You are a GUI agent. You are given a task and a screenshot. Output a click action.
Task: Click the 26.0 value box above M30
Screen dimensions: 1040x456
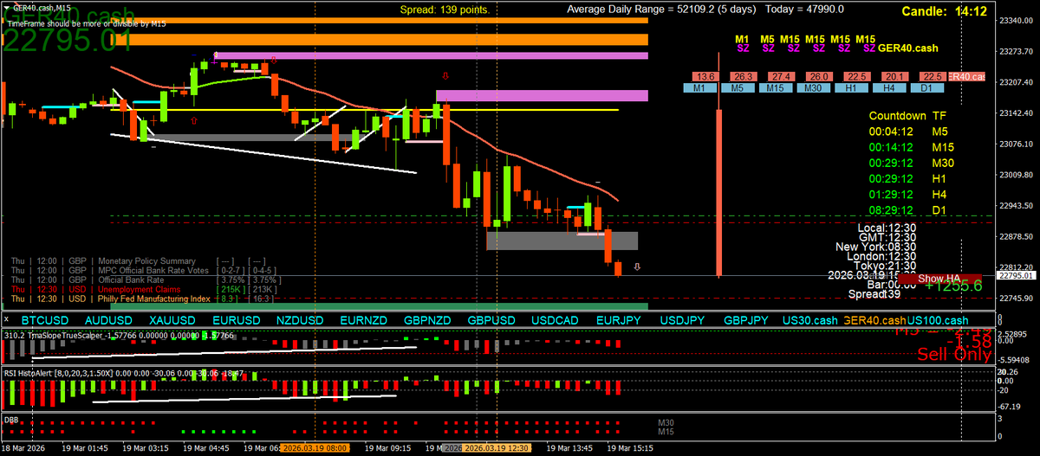(819, 76)
